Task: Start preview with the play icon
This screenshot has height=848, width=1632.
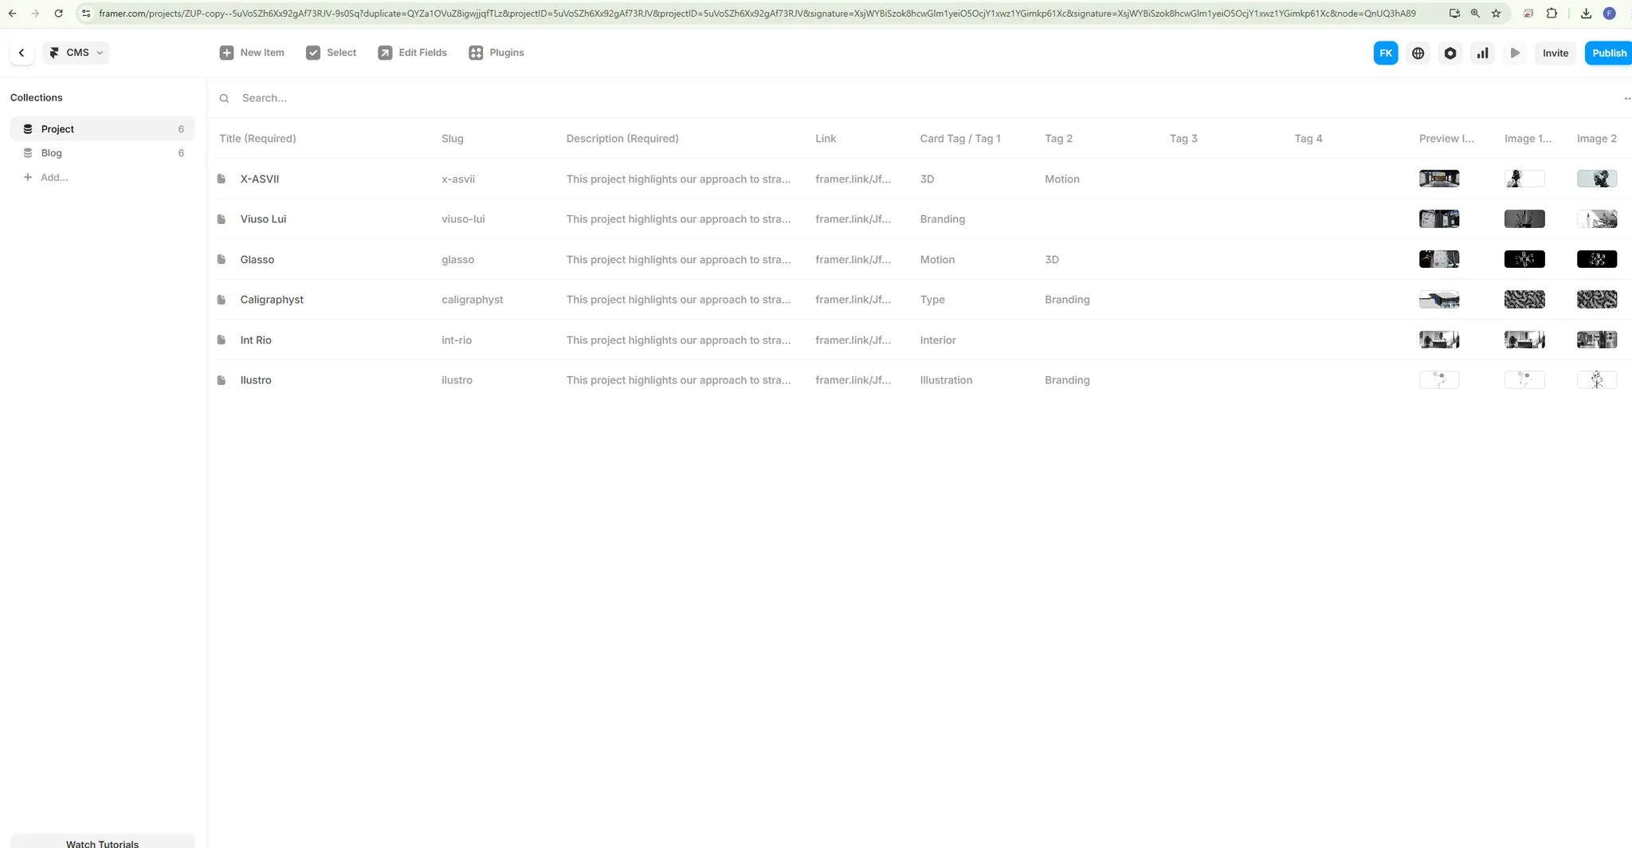Action: 1515,53
